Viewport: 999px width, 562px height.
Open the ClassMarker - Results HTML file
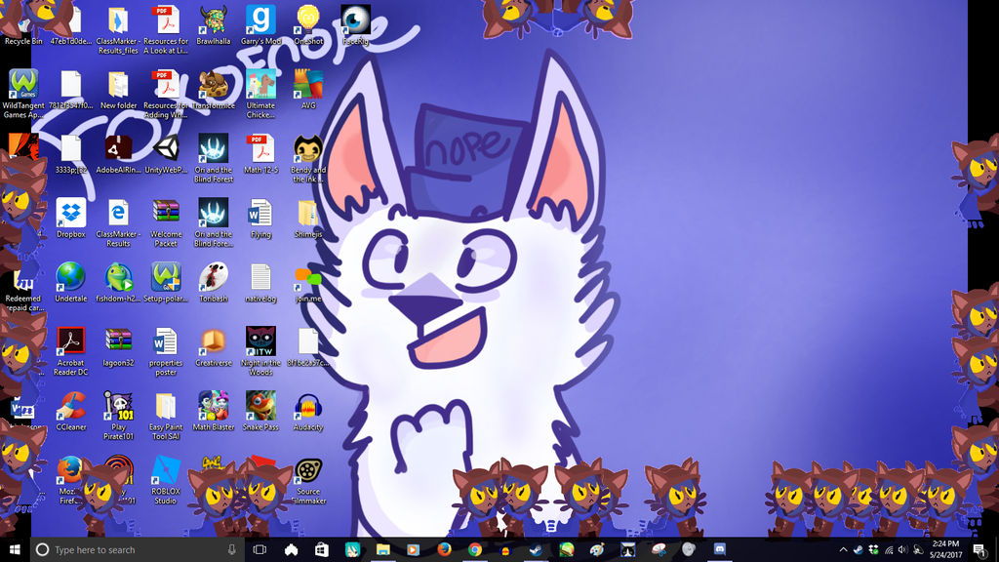[x=118, y=223]
